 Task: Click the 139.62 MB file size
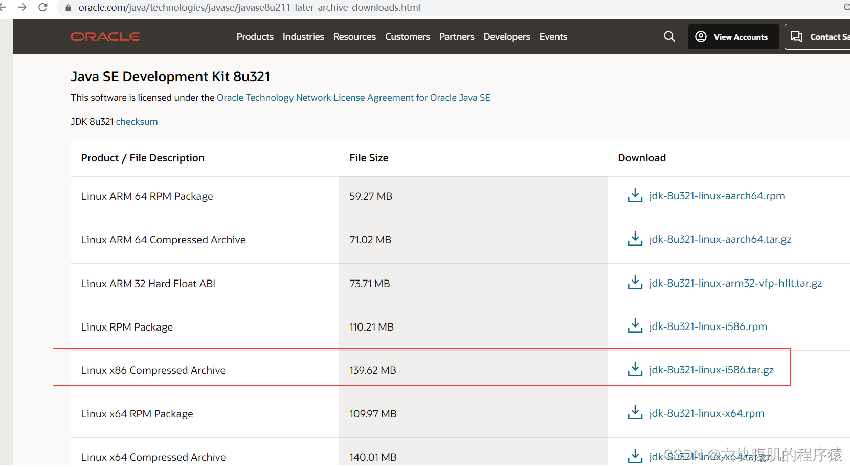coord(373,370)
